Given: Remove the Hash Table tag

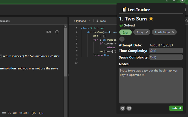Looking at the screenshot, I should [x=173, y=32].
